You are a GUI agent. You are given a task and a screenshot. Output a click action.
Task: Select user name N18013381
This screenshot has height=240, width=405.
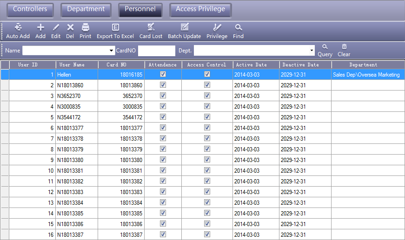click(70, 171)
